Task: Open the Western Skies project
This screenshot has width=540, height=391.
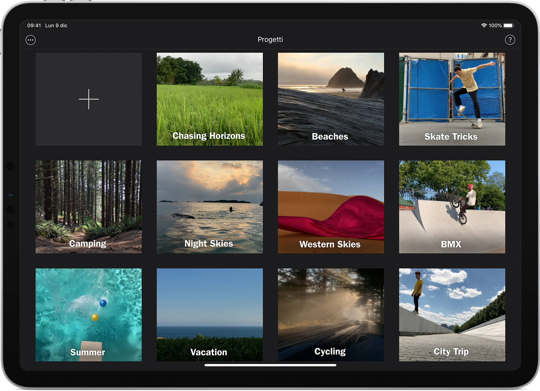Action: point(331,207)
